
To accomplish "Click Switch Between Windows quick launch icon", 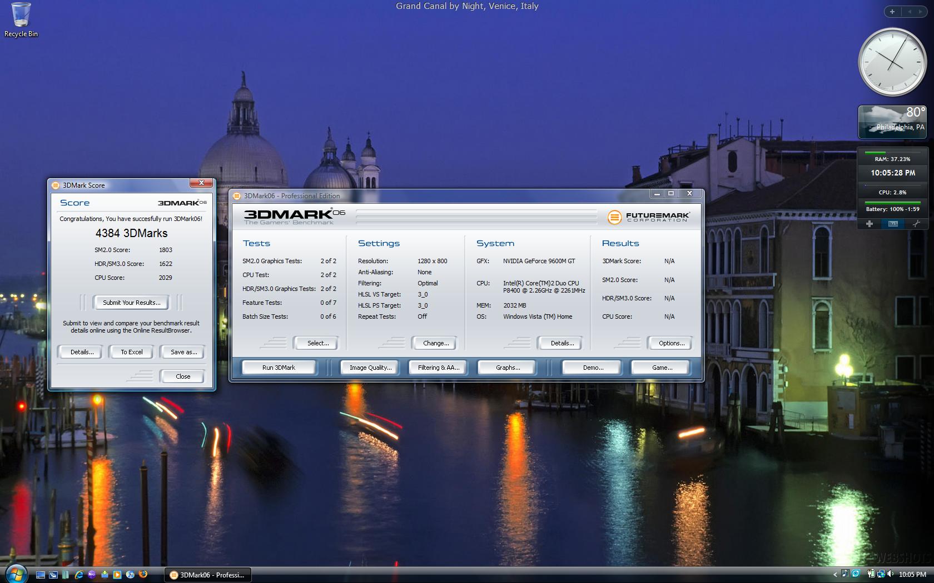I will tap(53, 575).
